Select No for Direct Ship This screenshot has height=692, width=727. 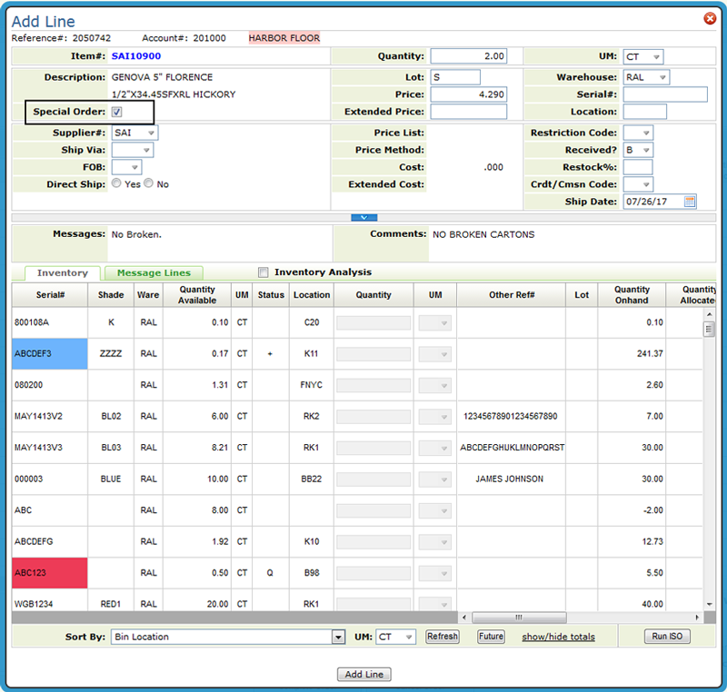(x=149, y=184)
